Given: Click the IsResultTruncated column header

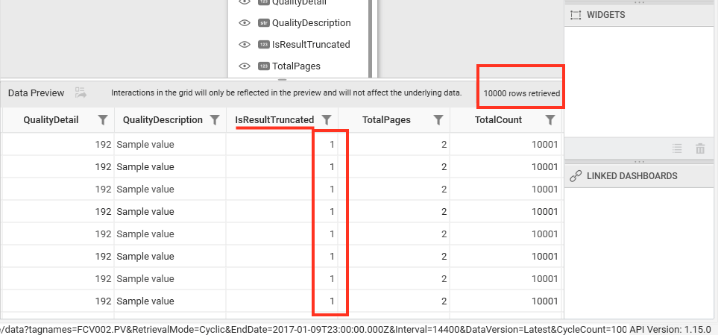Looking at the screenshot, I should point(274,120).
